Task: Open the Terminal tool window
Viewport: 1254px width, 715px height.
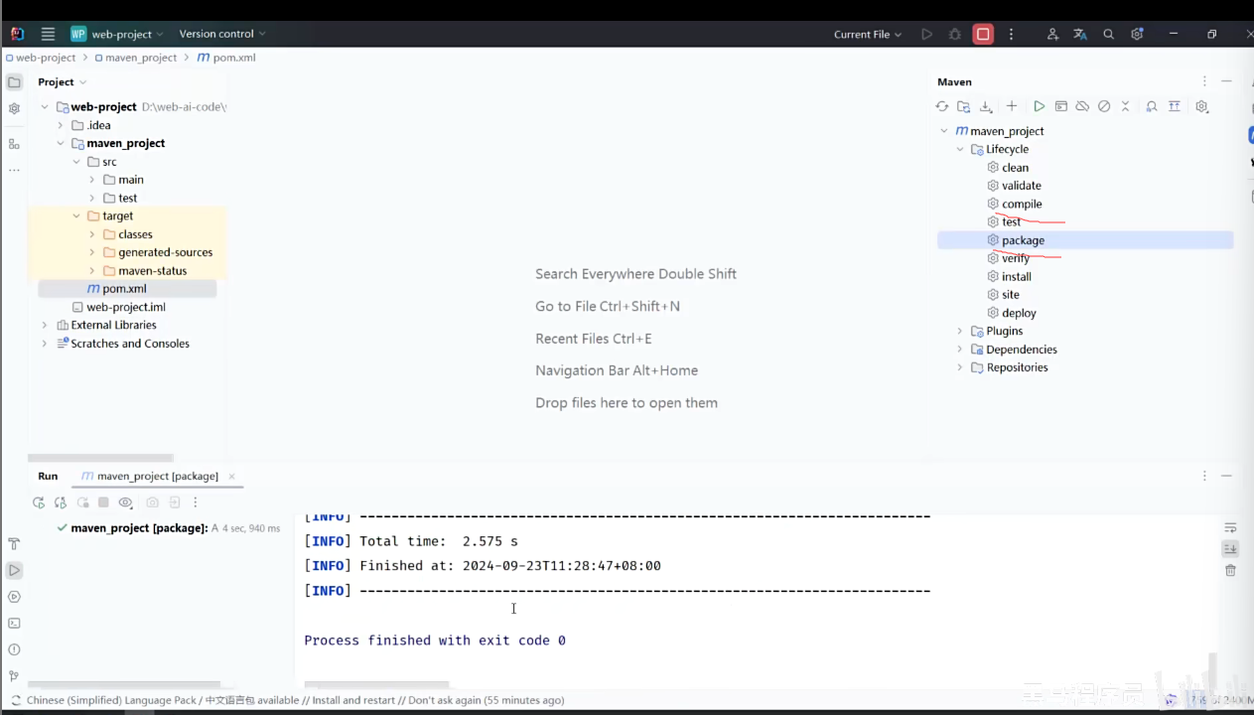Action: pyautogui.click(x=14, y=624)
